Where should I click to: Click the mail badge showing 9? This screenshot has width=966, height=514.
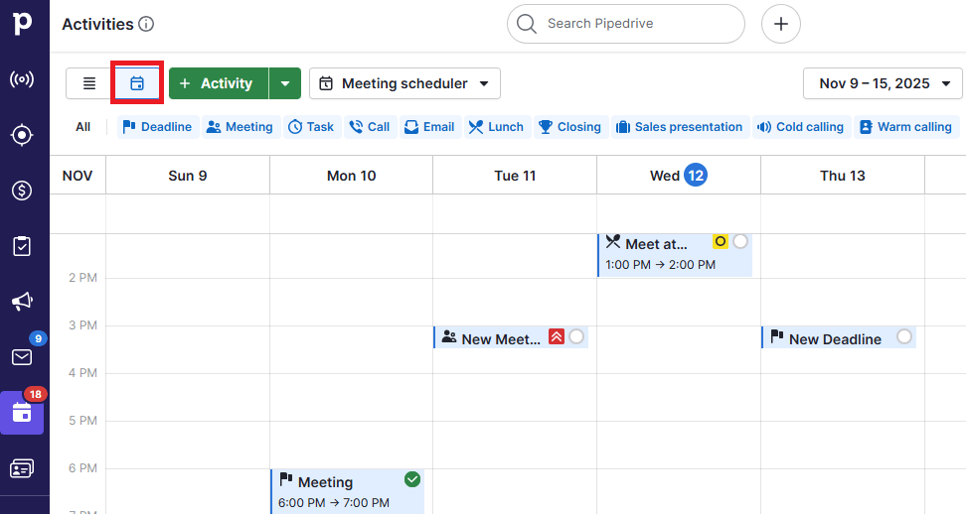[38, 338]
